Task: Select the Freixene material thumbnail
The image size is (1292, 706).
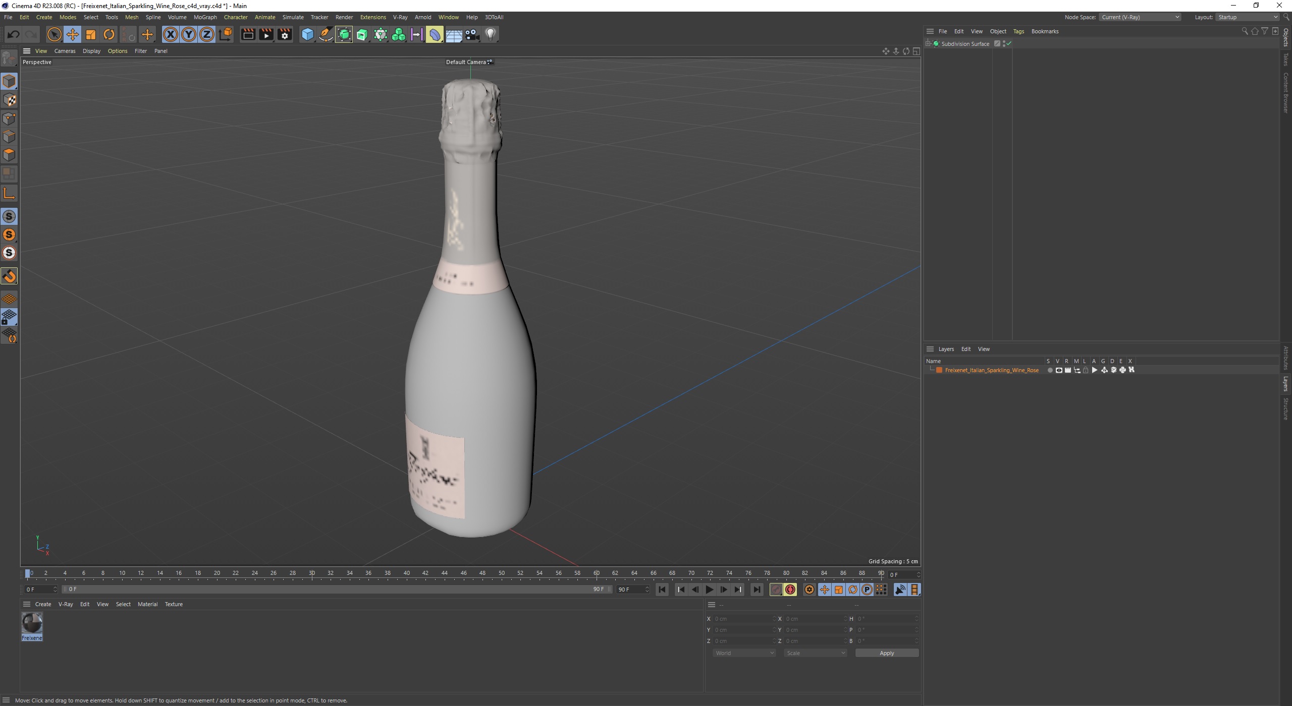Action: [x=32, y=627]
